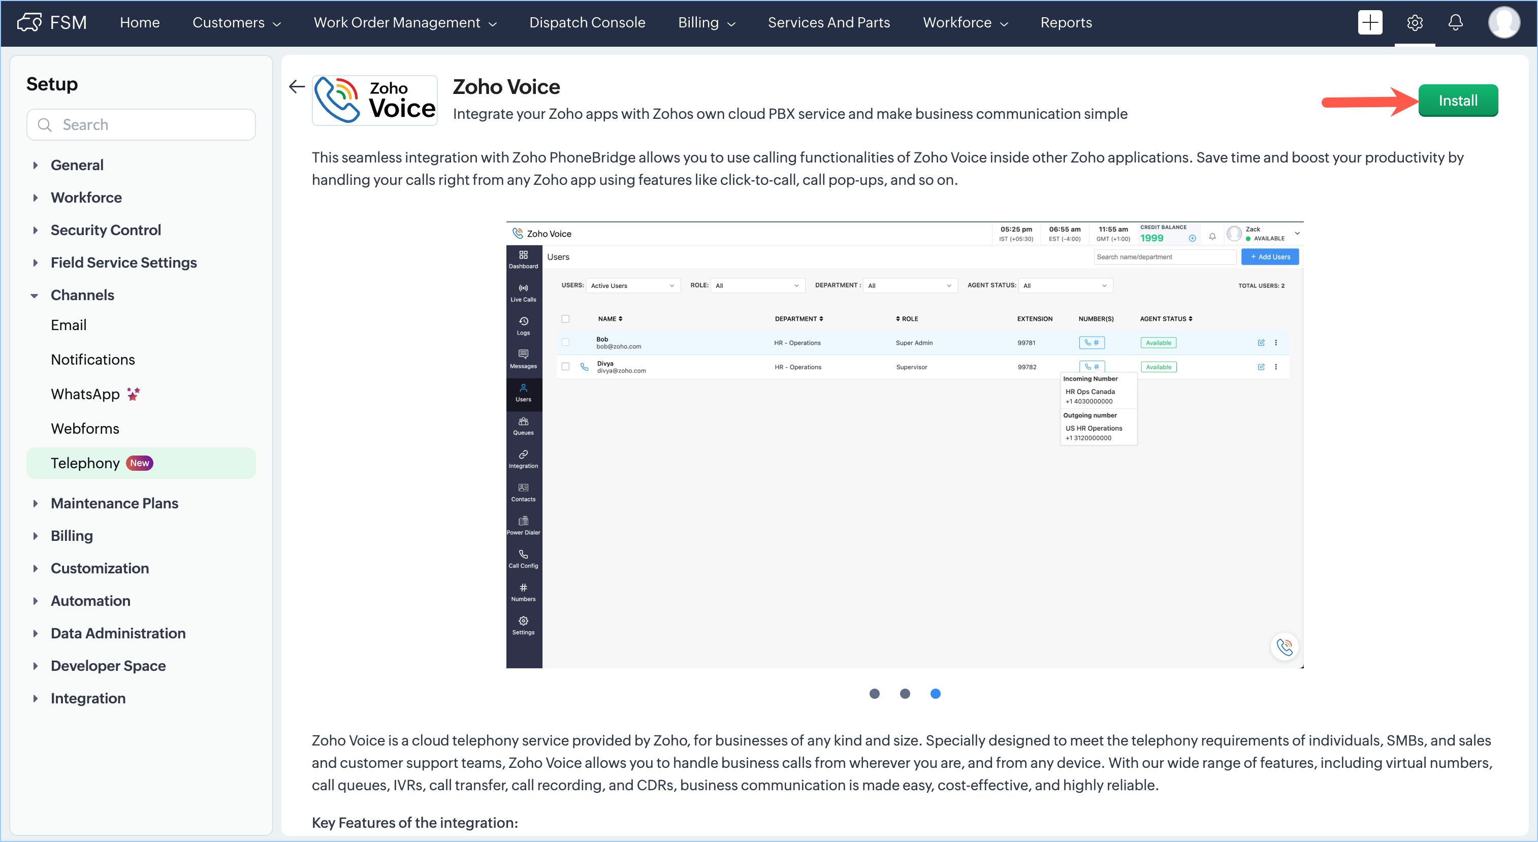
Task: Click the plus create icon in header
Action: 1370,23
